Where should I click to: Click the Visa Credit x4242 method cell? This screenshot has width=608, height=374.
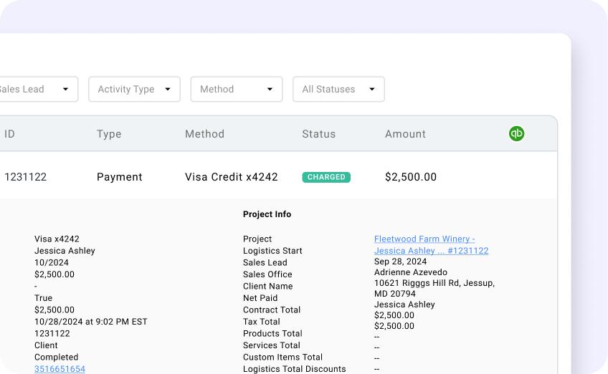(231, 177)
